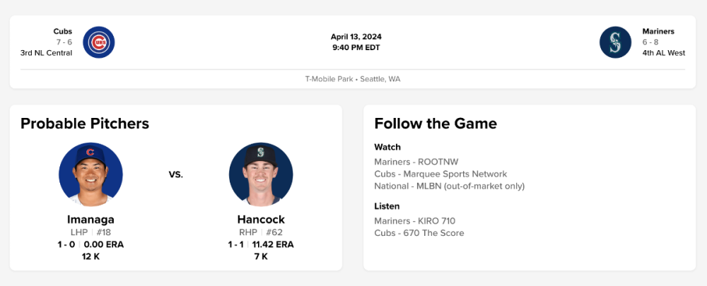Click the Cubs team logo

[x=99, y=42]
